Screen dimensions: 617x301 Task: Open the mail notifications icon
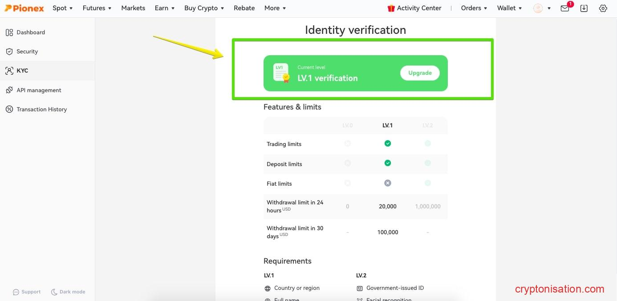[565, 8]
